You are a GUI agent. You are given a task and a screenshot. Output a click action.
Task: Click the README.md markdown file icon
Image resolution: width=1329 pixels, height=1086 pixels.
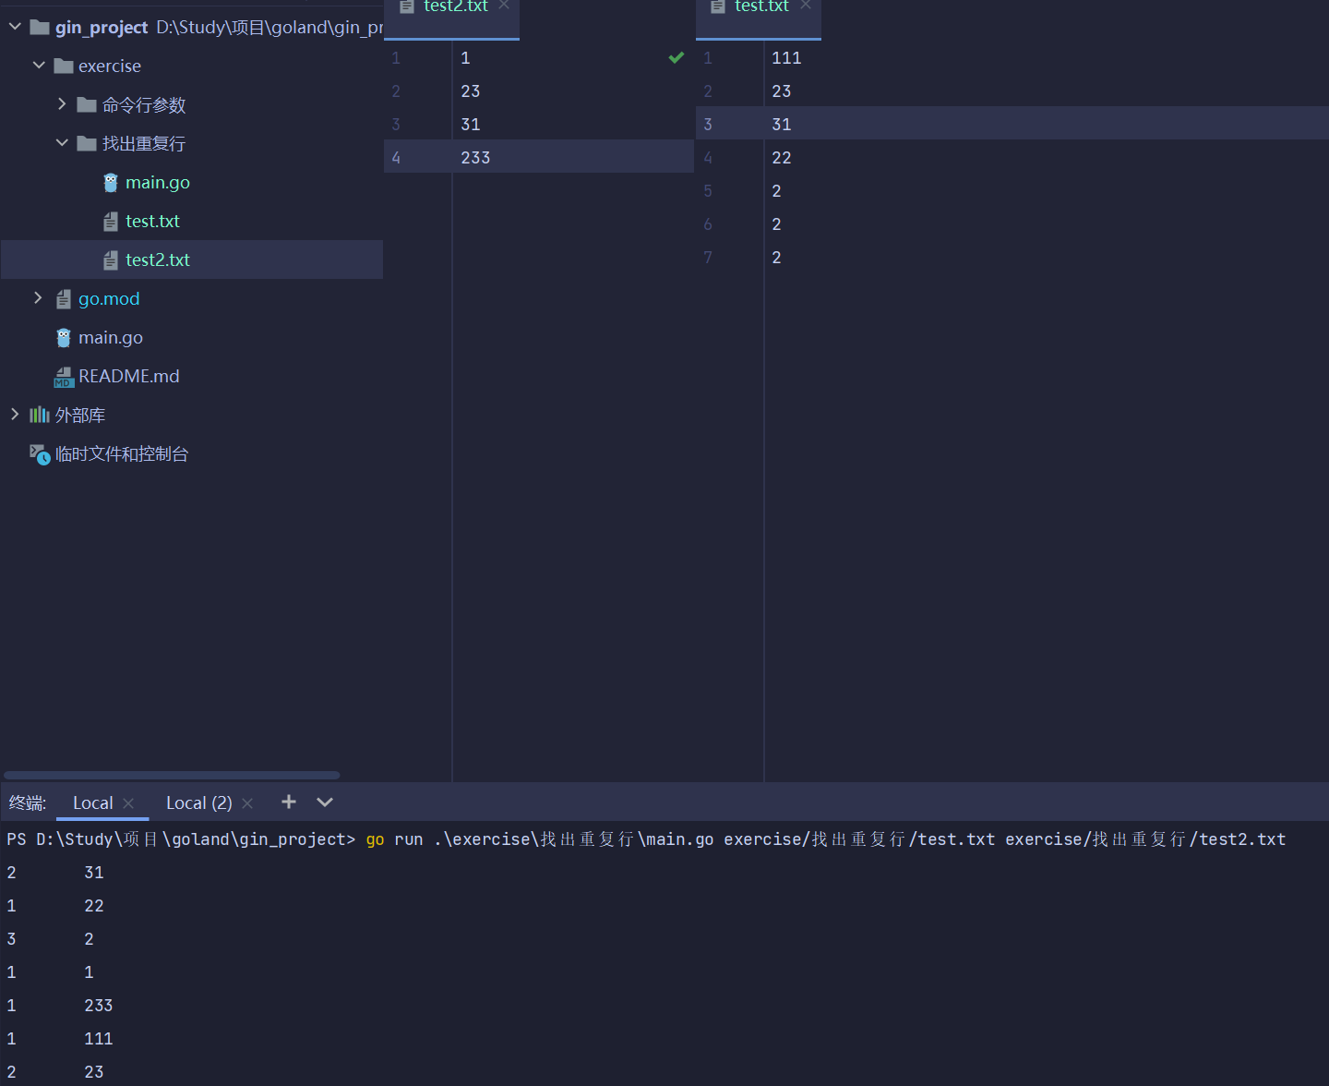tap(63, 377)
